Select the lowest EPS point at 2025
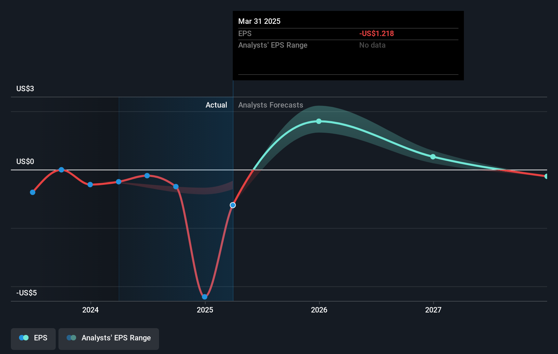Screen dimensions: 558x354 point(205,297)
